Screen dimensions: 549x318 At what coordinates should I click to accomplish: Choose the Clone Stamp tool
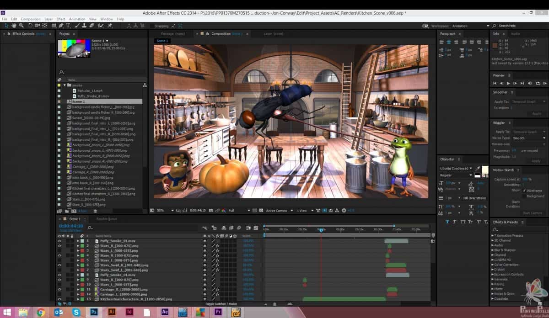click(x=85, y=26)
